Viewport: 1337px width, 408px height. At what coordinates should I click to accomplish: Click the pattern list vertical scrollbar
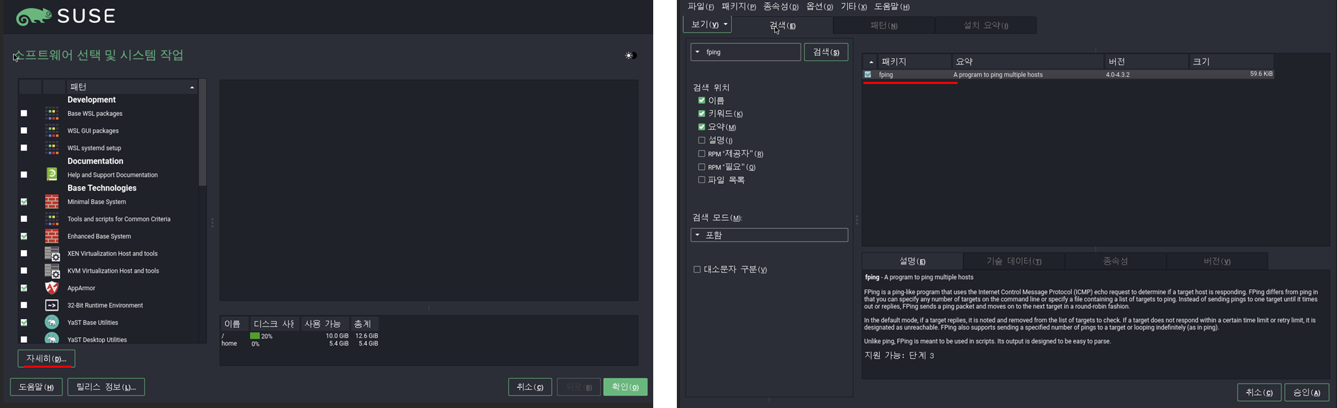coord(203,132)
